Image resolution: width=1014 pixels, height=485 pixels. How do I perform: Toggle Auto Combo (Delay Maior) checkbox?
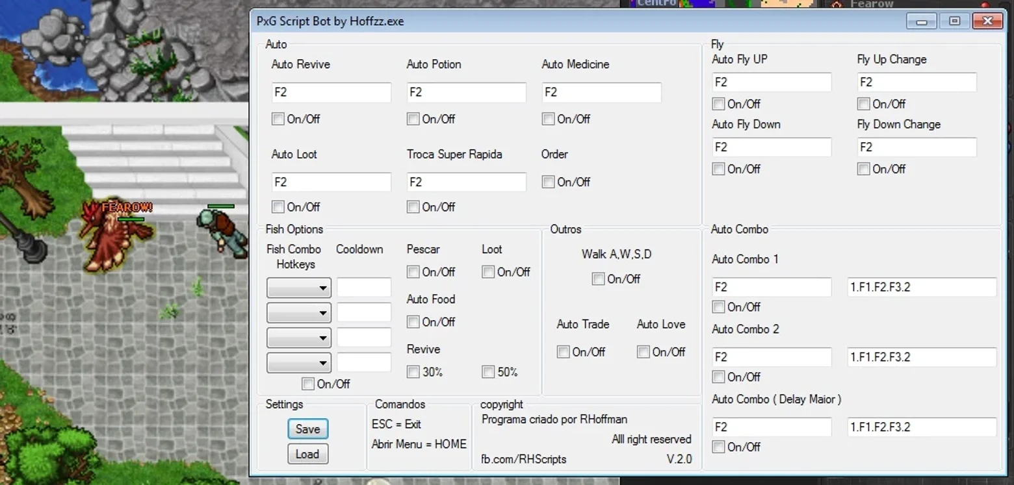coord(718,447)
